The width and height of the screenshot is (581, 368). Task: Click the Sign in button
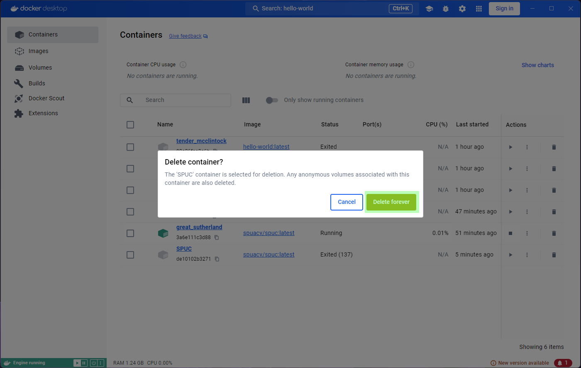pyautogui.click(x=504, y=8)
